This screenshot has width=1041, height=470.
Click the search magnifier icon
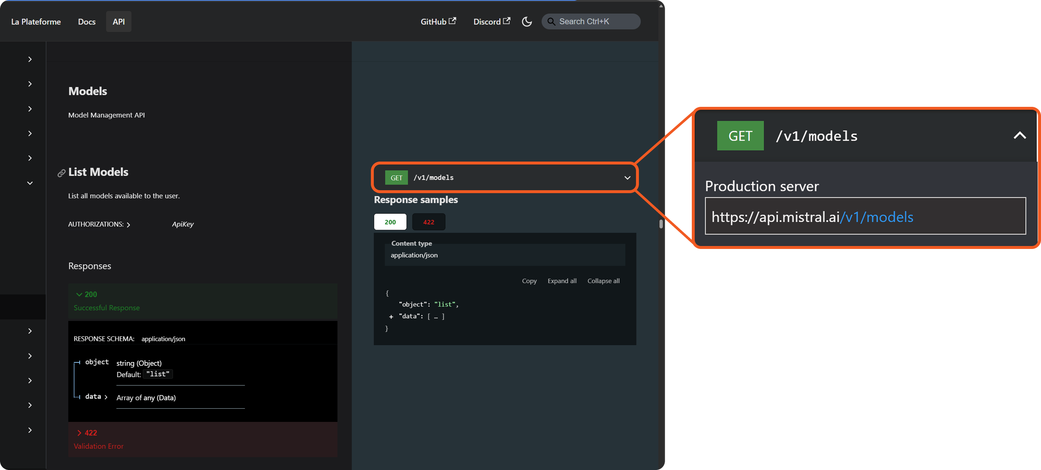(x=551, y=22)
